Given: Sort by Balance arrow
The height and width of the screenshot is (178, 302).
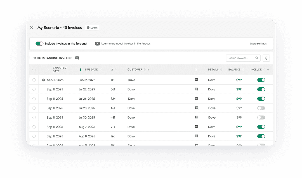Looking at the screenshot, I should (x=243, y=70).
